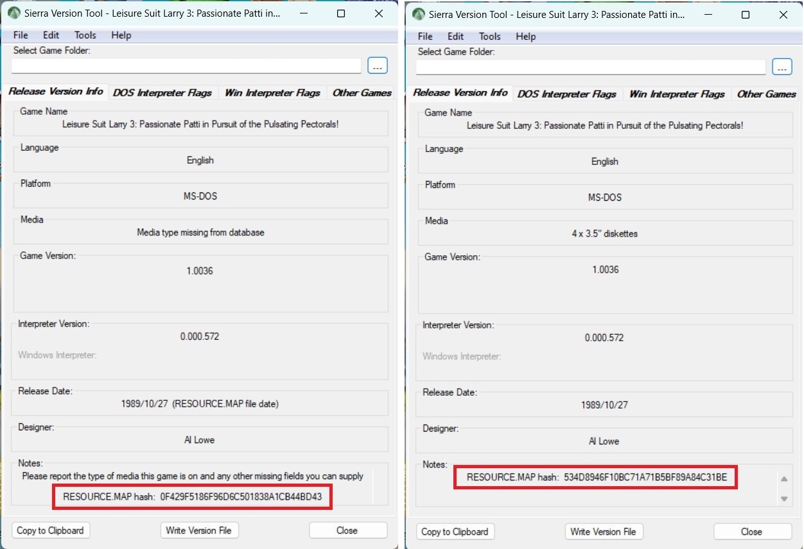Image resolution: width=804 pixels, height=549 pixels.
Task: Switch to DOS Interpreter Flags tab, right window
Action: (567, 94)
